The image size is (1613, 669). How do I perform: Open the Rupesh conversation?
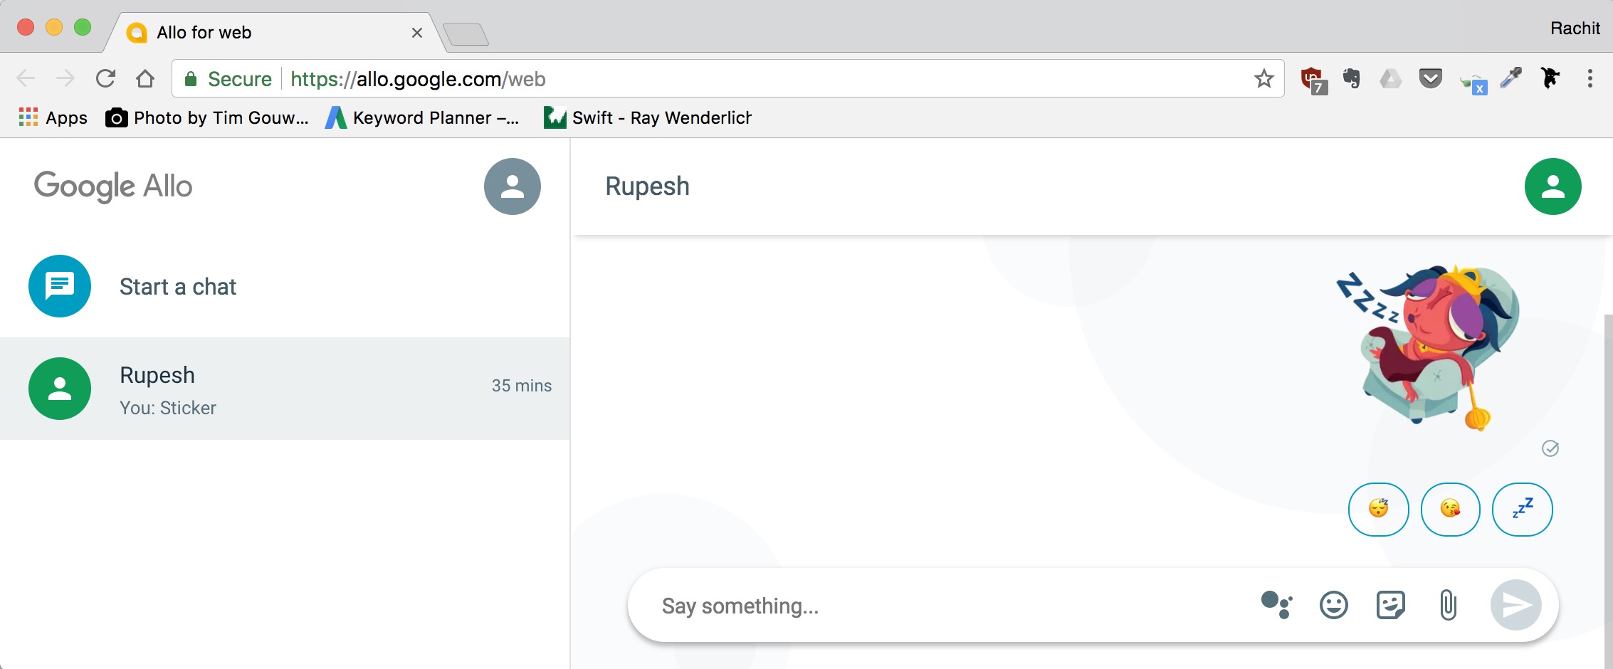(x=214, y=389)
